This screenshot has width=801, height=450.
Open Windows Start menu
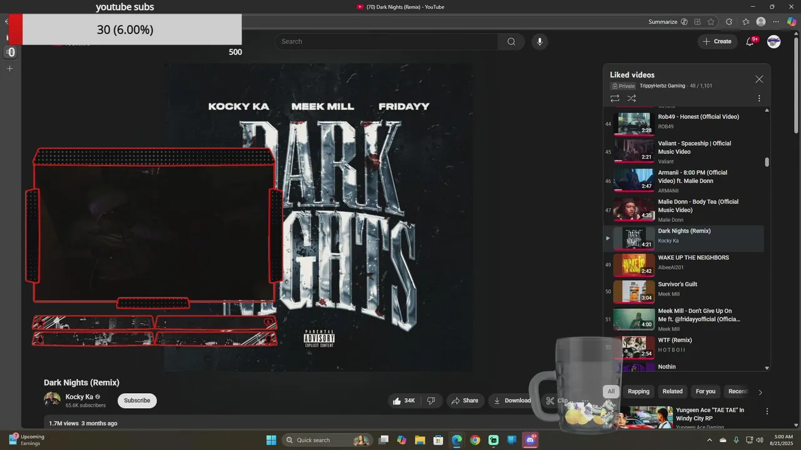coord(271,440)
